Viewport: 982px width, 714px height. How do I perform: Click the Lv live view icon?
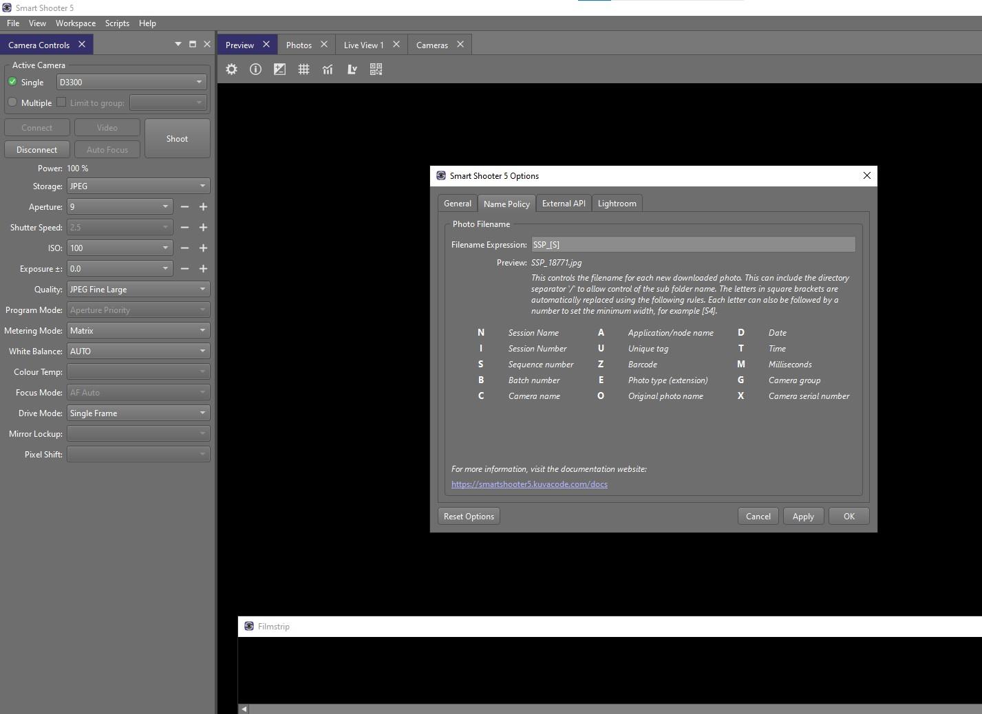(352, 69)
